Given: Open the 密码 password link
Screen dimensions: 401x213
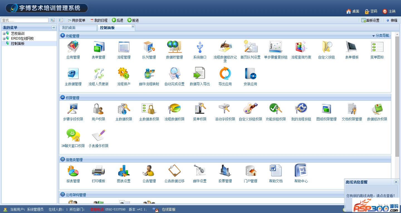Looking at the screenshot, I should tap(371, 11).
